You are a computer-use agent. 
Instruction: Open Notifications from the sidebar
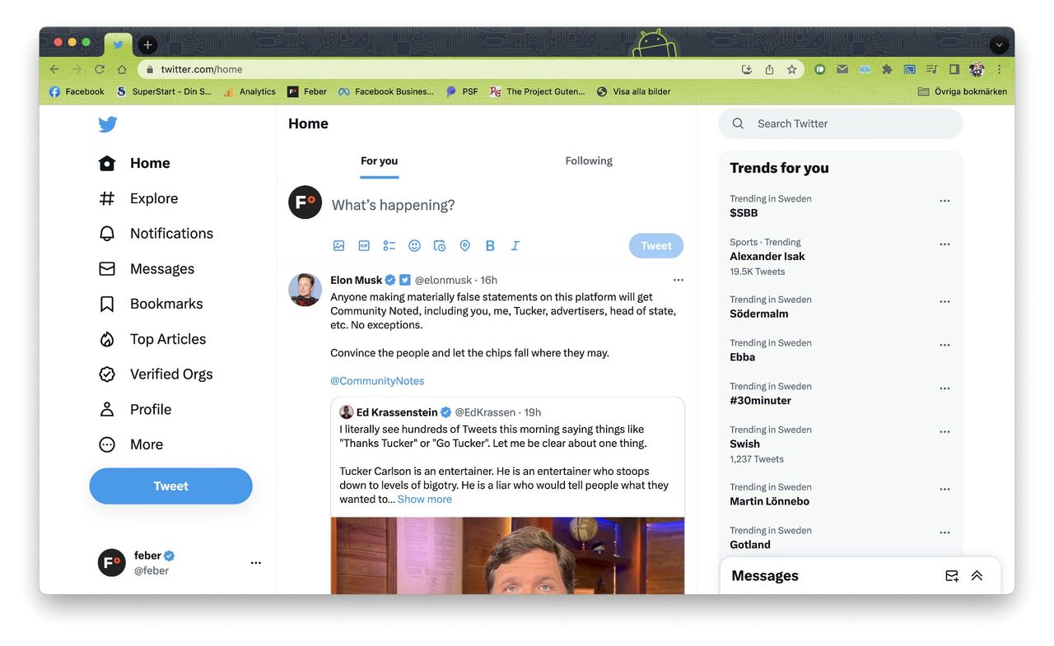[171, 234]
